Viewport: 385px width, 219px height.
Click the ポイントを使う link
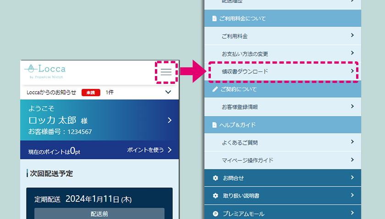[149, 150]
